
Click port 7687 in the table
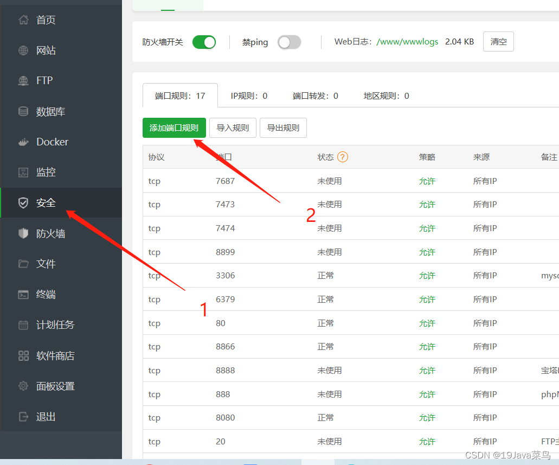click(225, 181)
